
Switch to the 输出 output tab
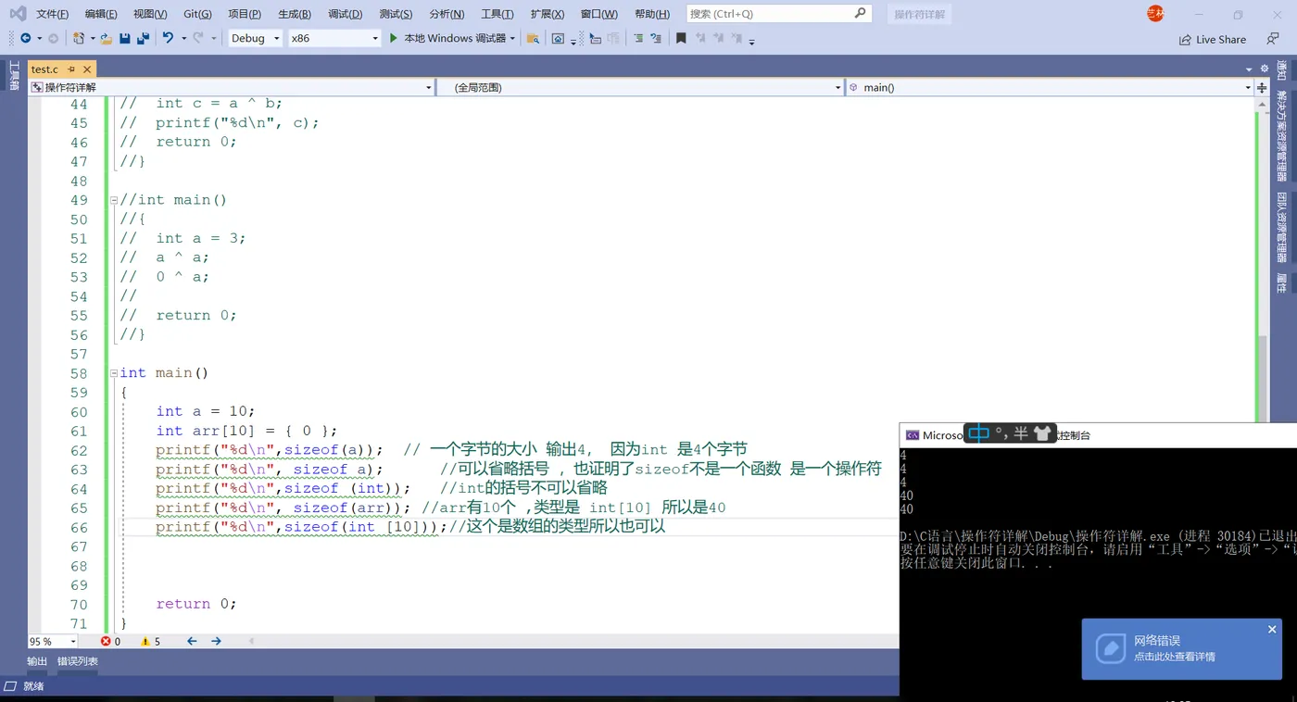[x=37, y=661]
